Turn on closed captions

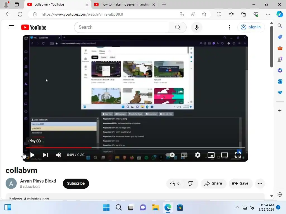(x=184, y=155)
